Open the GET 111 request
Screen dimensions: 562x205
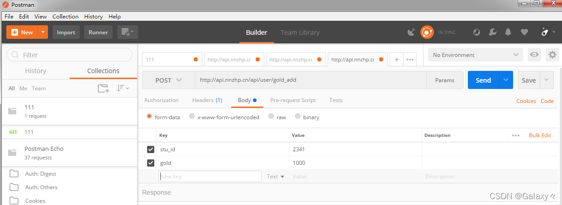point(69,132)
